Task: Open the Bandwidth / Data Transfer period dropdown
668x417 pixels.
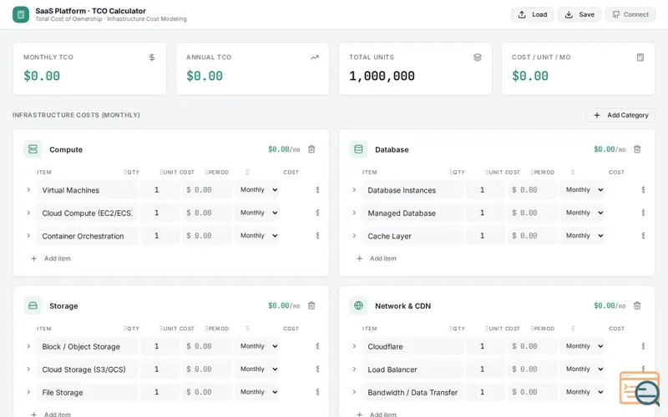Action: [x=583, y=392]
